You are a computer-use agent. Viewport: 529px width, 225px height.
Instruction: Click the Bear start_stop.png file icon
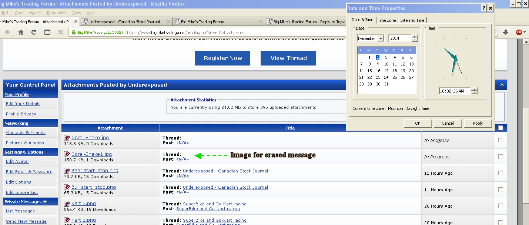pyautogui.click(x=67, y=171)
